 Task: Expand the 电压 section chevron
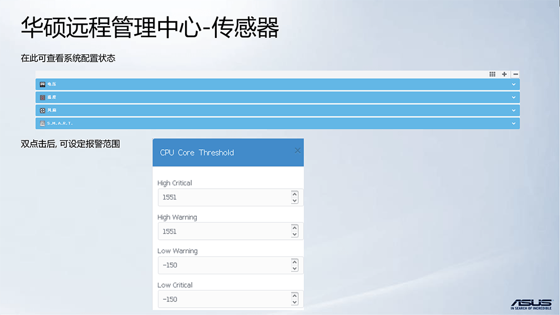click(514, 84)
